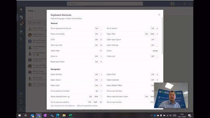Show hidden system tray icons chevron
210x118 pixels.
click(152, 115)
